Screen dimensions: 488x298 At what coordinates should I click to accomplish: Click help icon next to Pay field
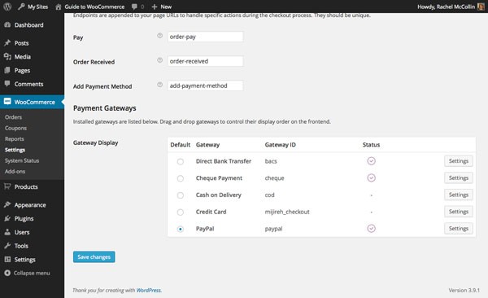pyautogui.click(x=159, y=36)
